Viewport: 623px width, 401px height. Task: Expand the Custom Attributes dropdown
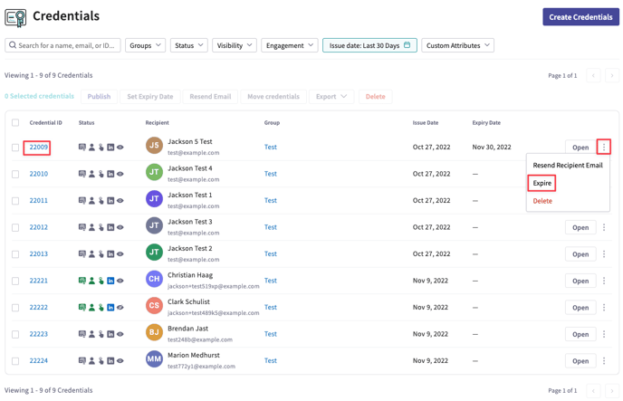tap(457, 45)
